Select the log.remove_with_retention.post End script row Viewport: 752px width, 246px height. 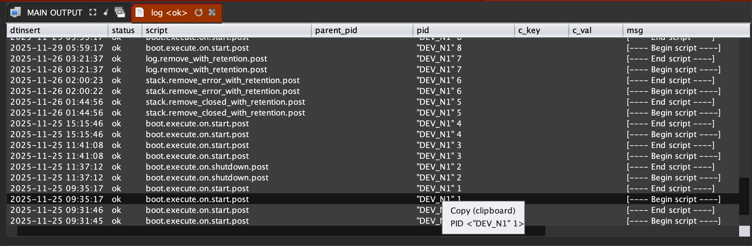[206, 59]
